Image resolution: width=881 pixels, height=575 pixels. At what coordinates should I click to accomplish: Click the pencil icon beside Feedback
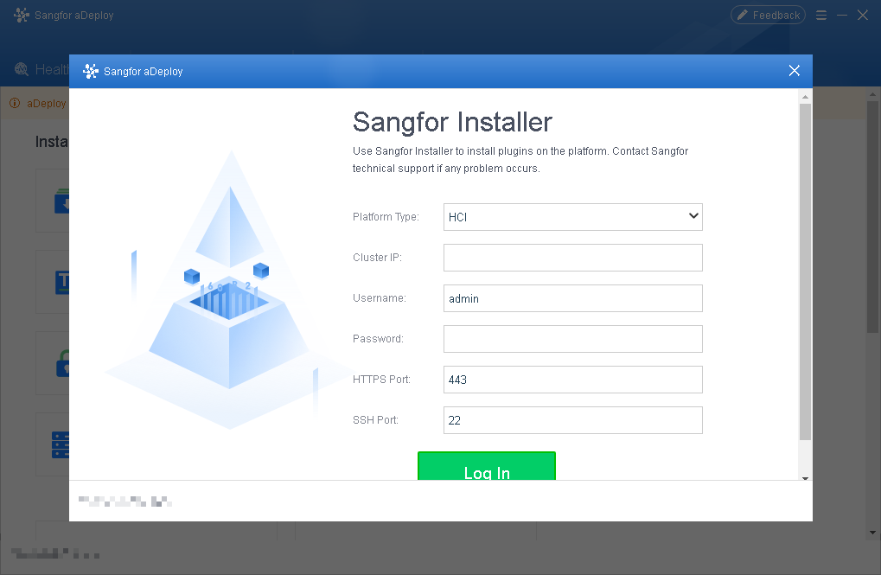pyautogui.click(x=742, y=16)
